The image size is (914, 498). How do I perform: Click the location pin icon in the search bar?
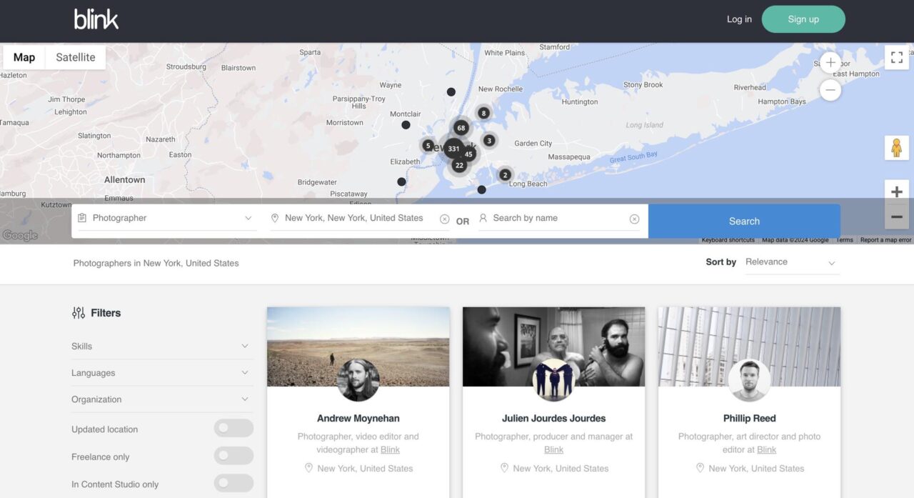point(275,218)
